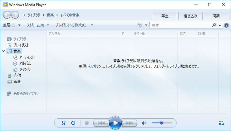Select ジャンル under 音楽
231x131 pixels.
pos(25,69)
